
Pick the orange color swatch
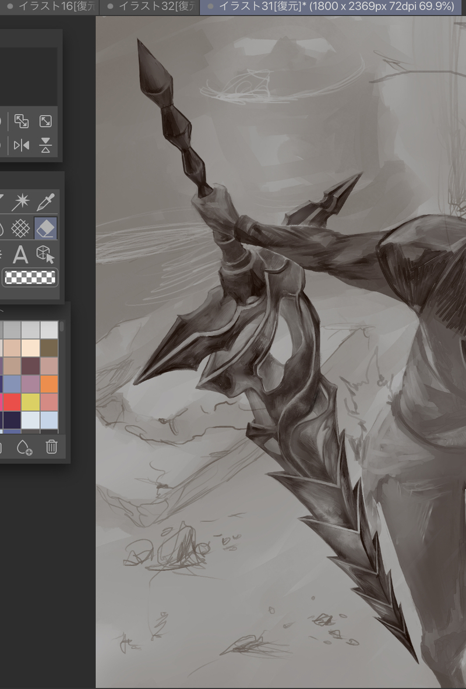[x=50, y=384]
